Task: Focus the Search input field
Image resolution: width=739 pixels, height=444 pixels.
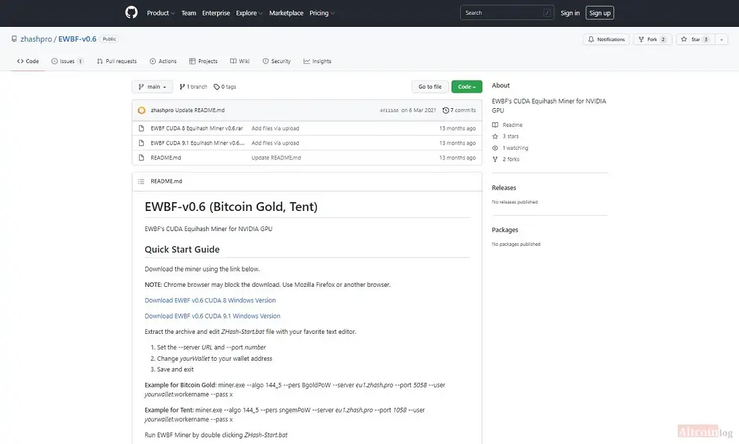Action: (507, 13)
